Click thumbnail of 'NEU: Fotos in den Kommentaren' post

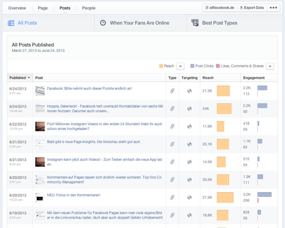40,197
